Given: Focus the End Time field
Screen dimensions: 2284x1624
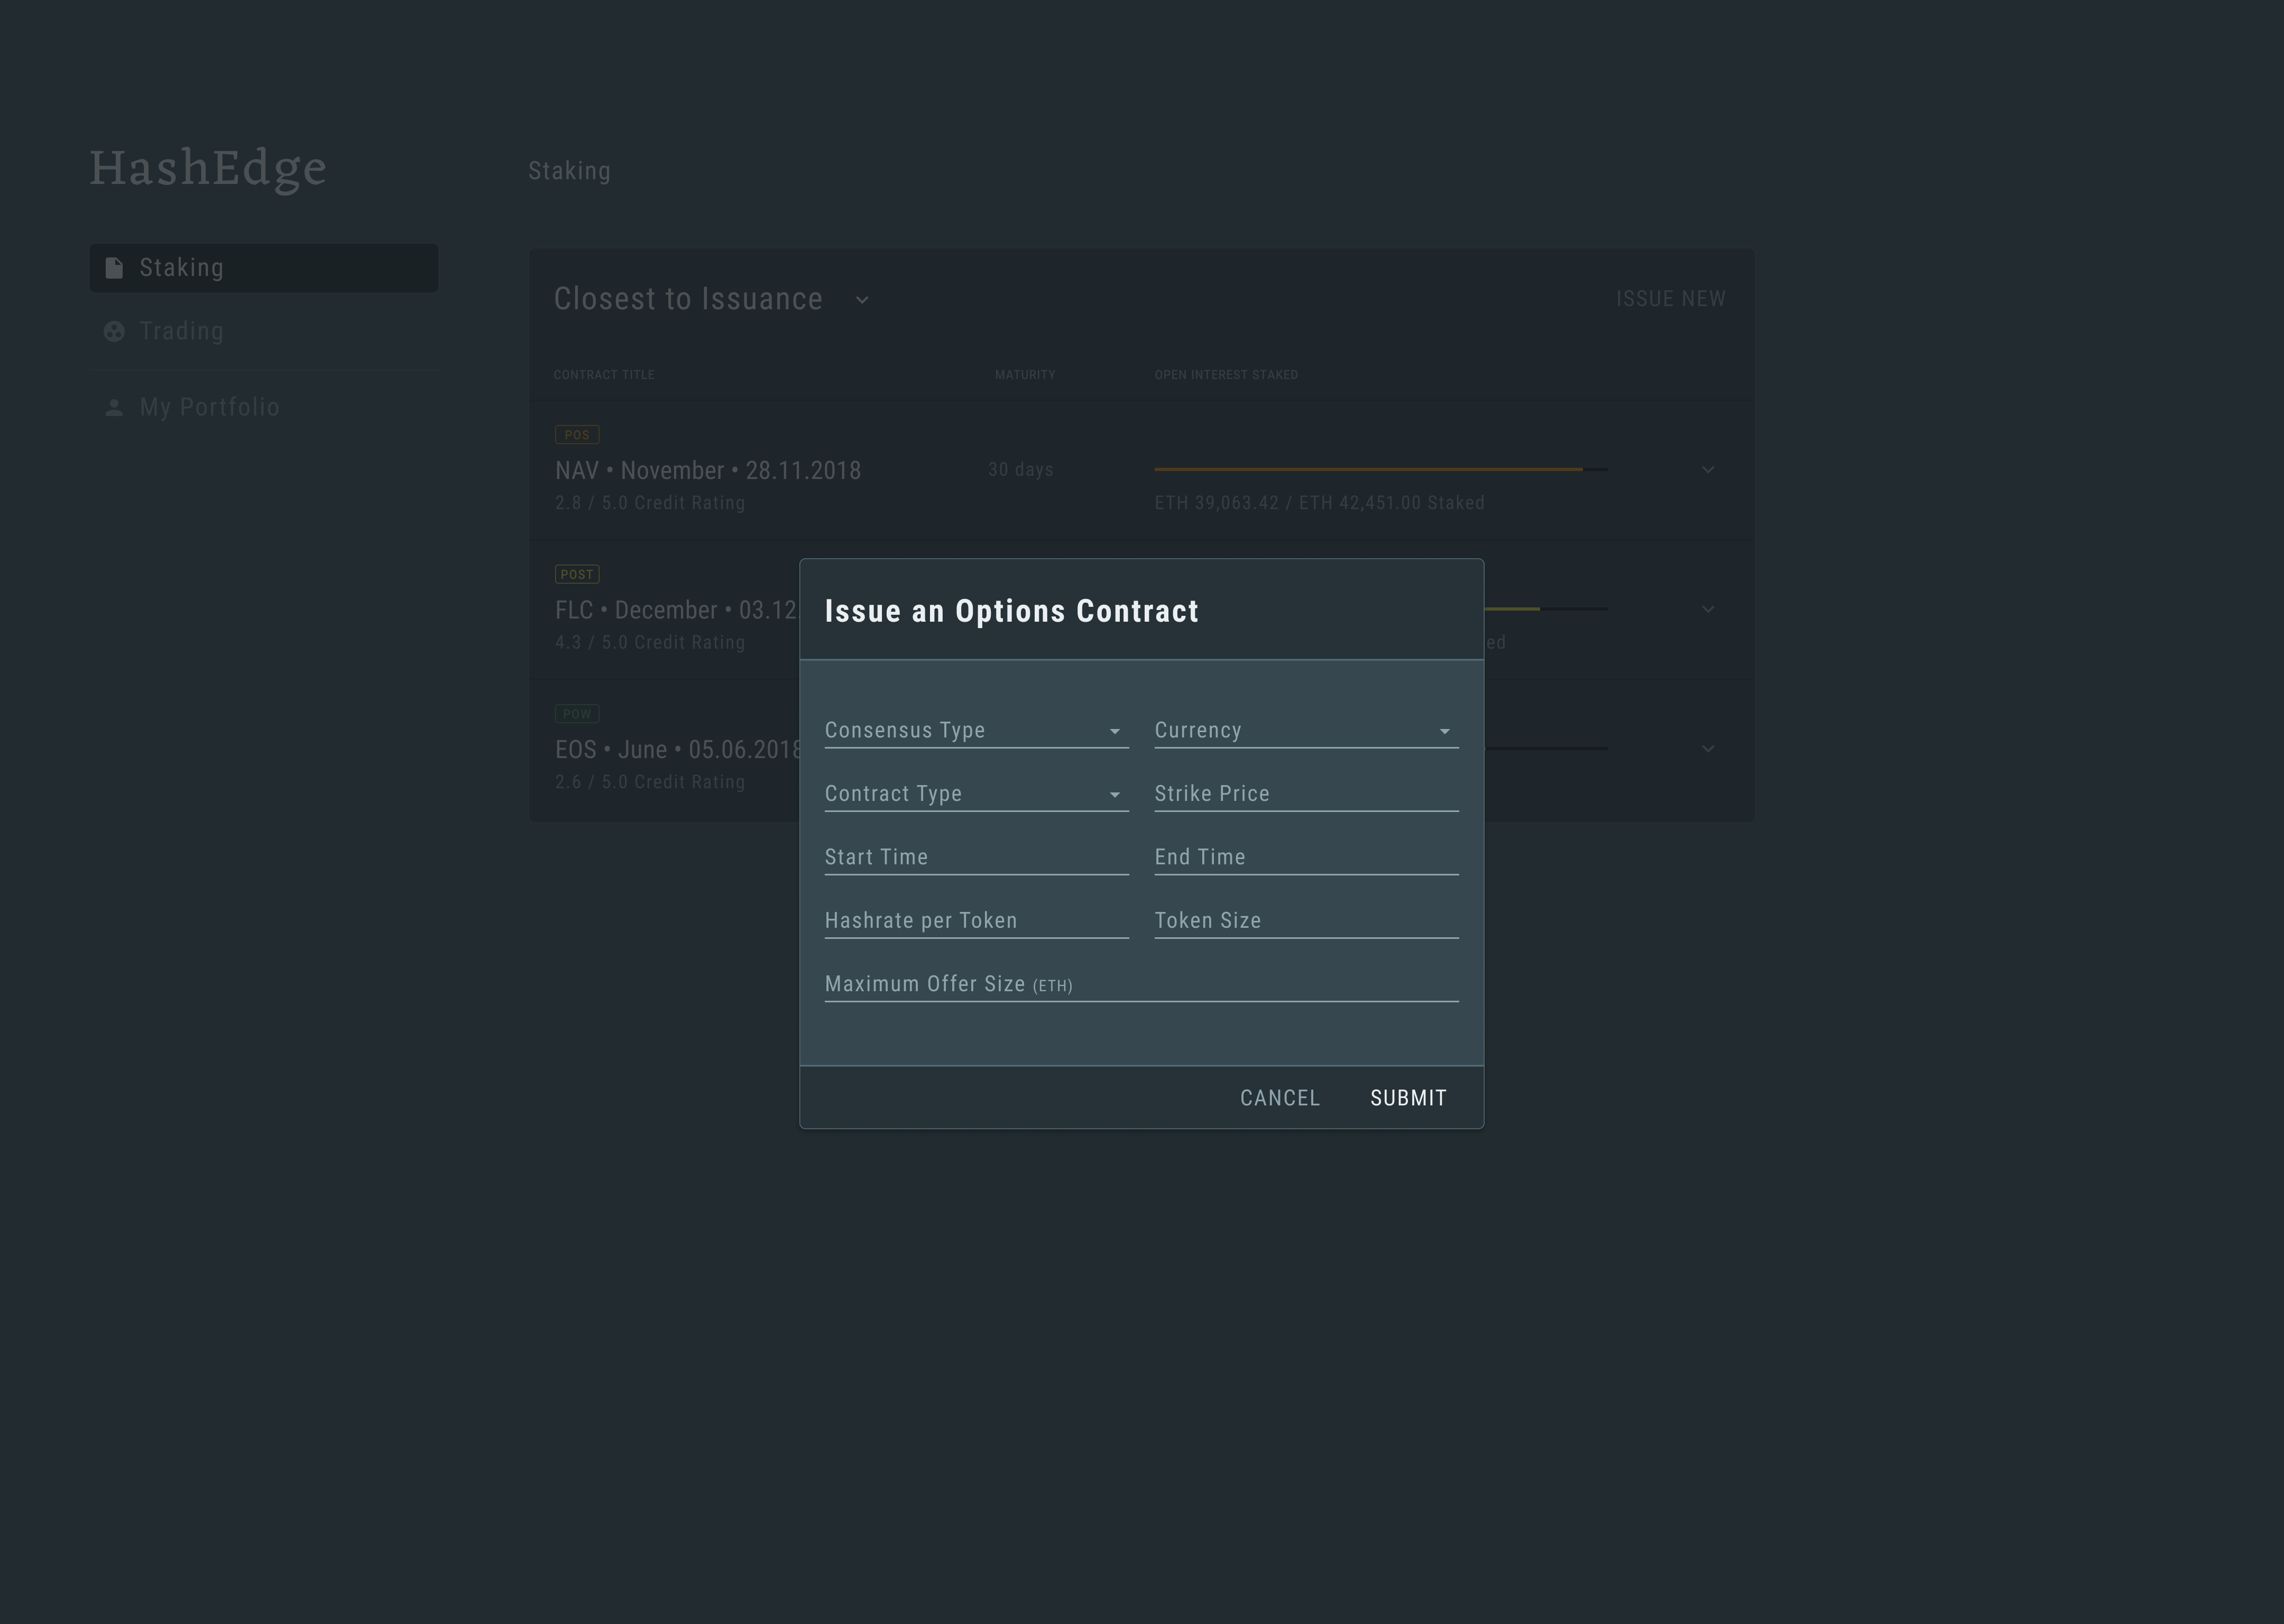Looking at the screenshot, I should [x=1305, y=858].
